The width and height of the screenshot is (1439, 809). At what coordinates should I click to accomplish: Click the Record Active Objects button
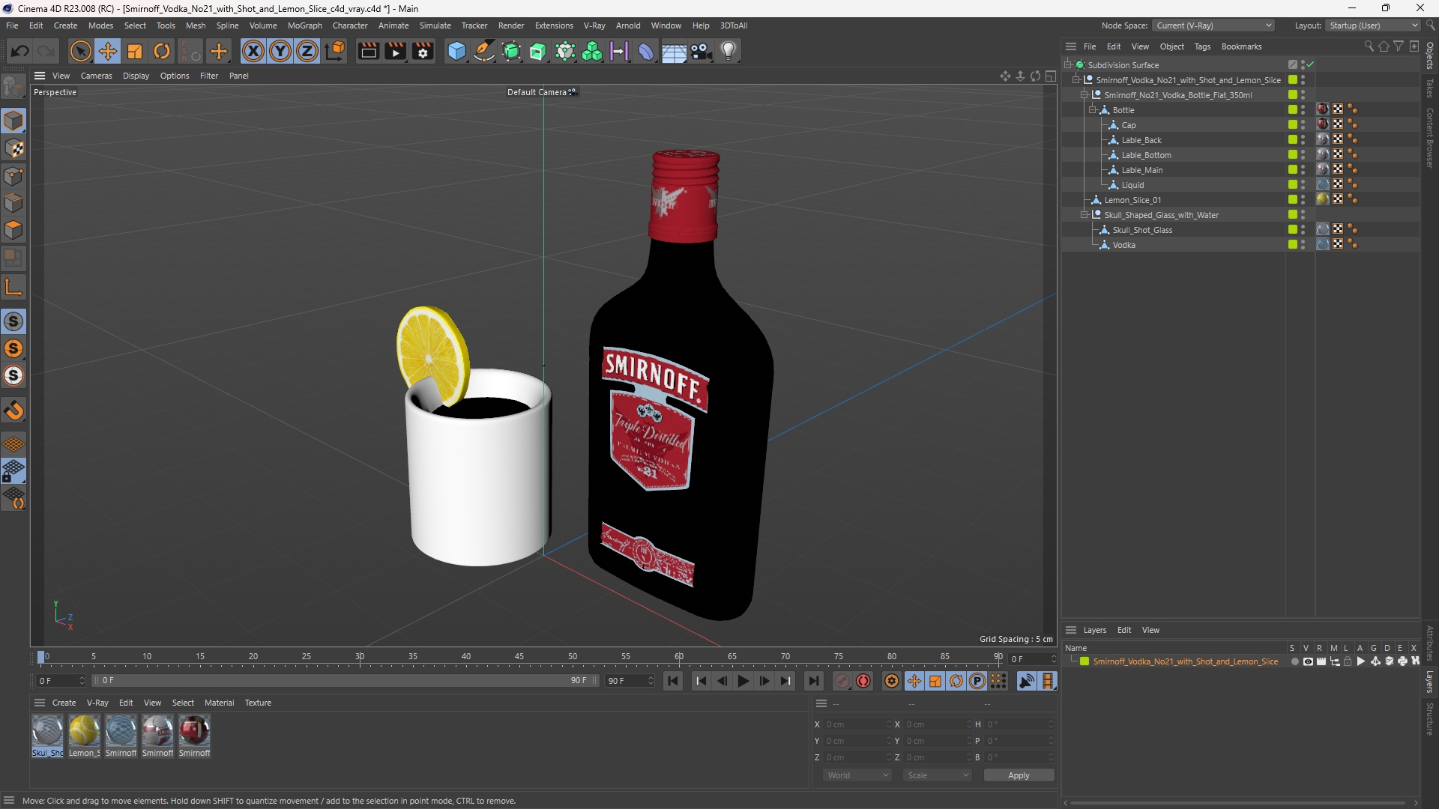pos(842,681)
